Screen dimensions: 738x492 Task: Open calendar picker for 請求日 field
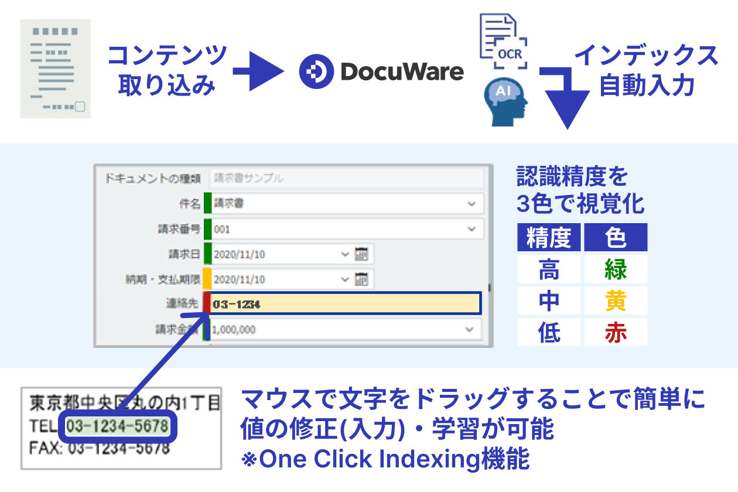coord(362,254)
